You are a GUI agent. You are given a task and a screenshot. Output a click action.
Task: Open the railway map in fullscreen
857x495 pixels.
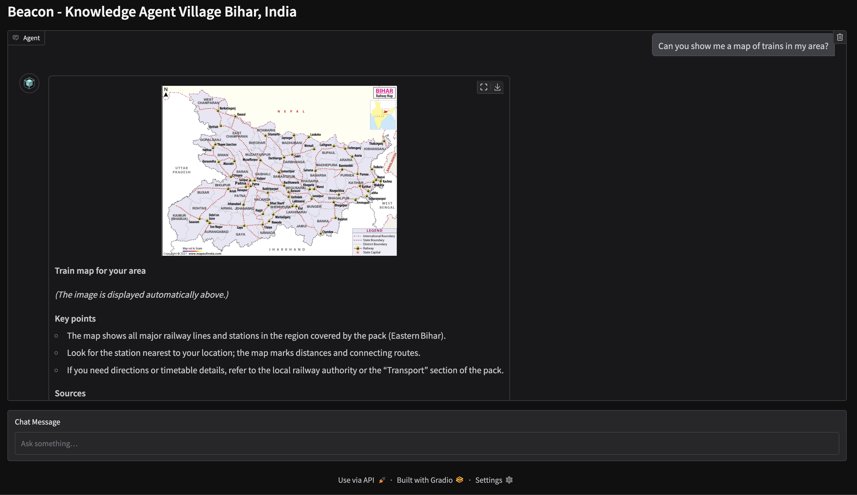click(484, 87)
